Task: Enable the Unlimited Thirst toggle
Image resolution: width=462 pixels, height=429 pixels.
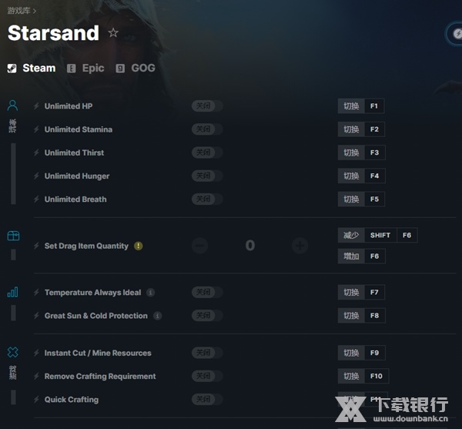Action: [x=207, y=152]
